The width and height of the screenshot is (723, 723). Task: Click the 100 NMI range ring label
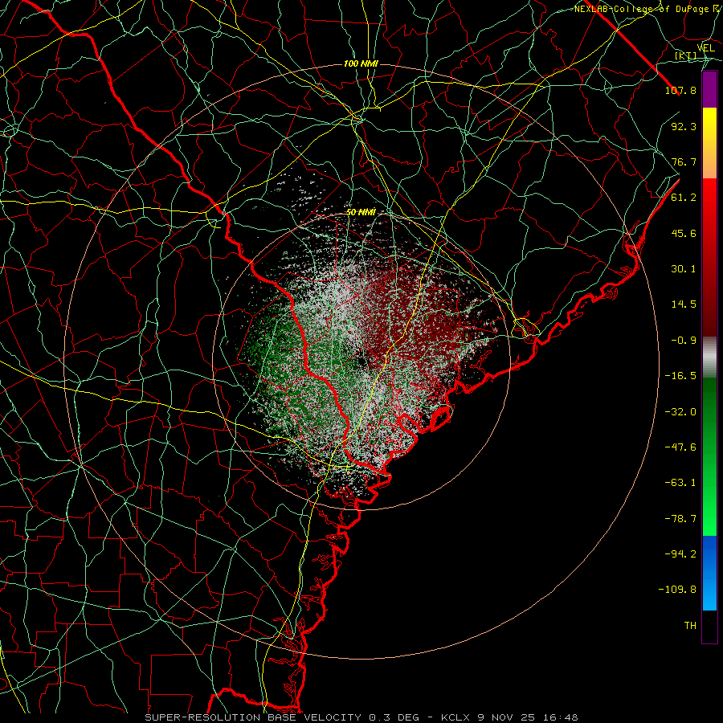tap(361, 63)
